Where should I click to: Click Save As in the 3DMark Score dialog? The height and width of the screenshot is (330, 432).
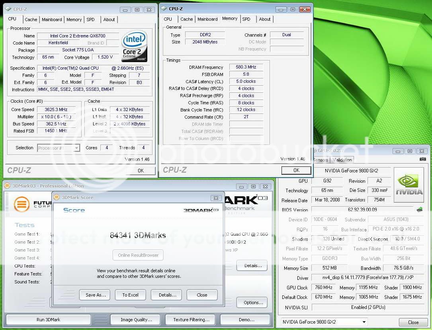[x=95, y=295]
